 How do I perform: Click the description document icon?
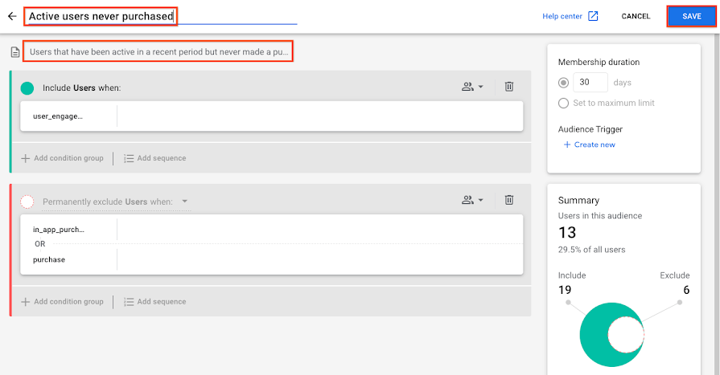[15, 52]
